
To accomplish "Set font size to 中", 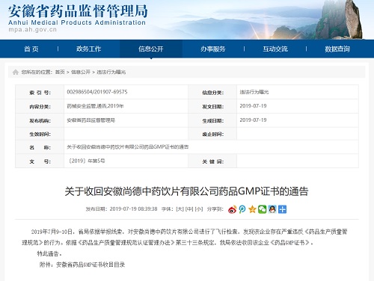I will click(x=189, y=209).
